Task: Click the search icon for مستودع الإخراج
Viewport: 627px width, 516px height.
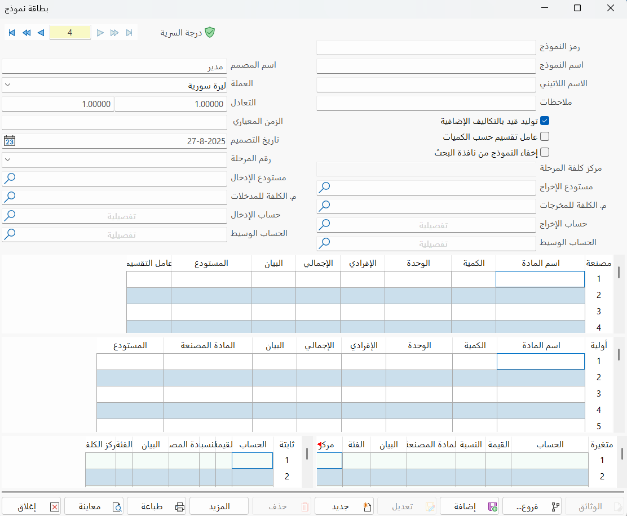Action: (324, 186)
